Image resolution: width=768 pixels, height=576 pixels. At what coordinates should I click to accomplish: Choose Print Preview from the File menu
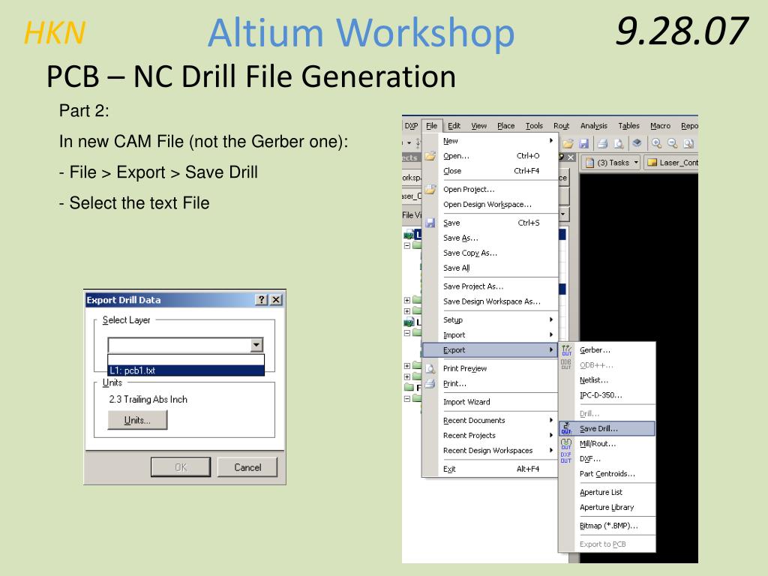pos(490,368)
